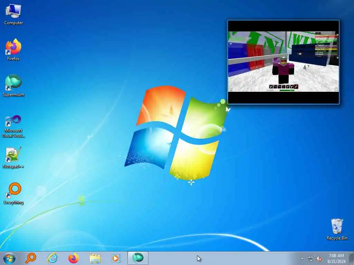Open the clock showing 7:08 AM
This screenshot has width=354, height=265.
pos(336,258)
